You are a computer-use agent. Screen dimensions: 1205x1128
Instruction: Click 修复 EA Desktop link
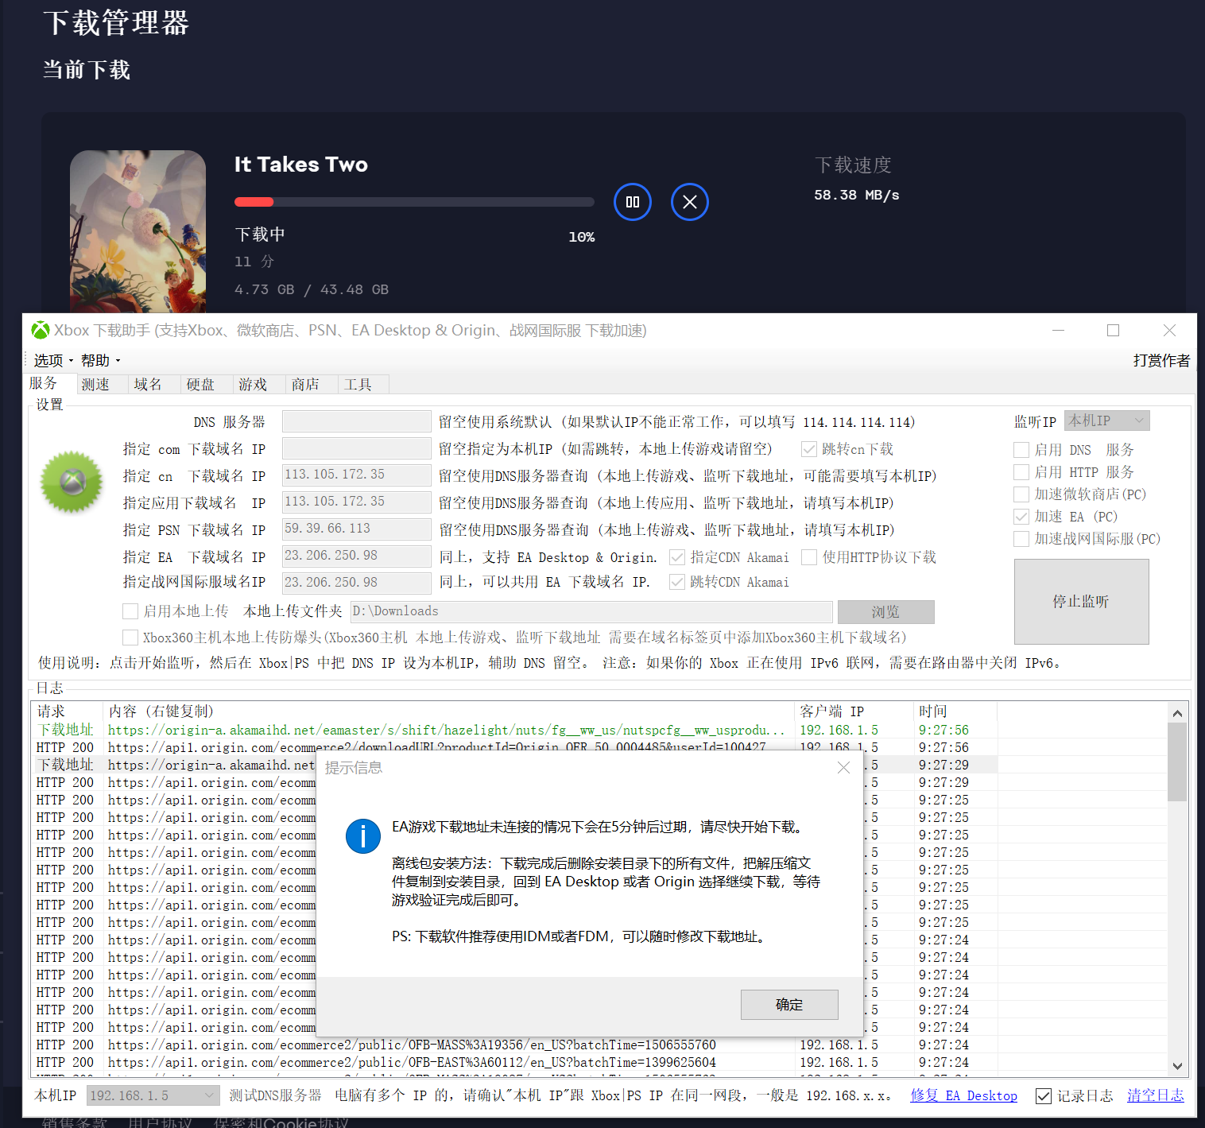pos(963,1095)
